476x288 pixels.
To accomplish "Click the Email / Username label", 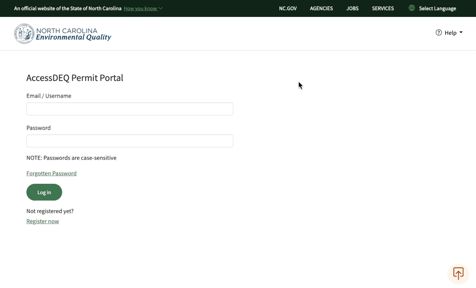I will tap(49, 96).
